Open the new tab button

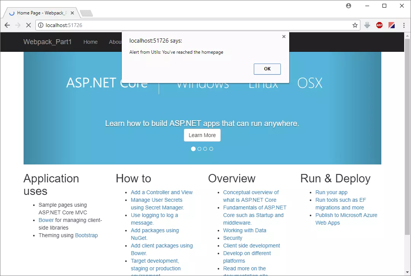pyautogui.click(x=86, y=13)
